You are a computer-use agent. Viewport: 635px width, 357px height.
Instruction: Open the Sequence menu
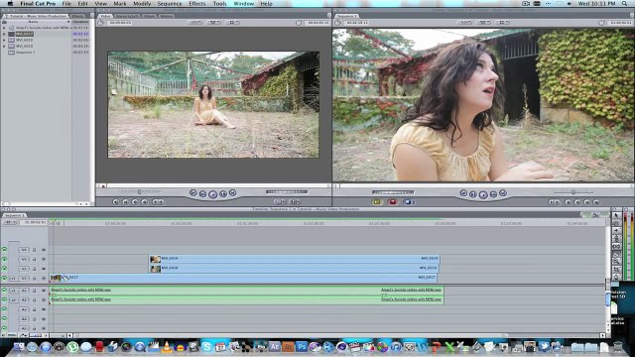click(170, 4)
